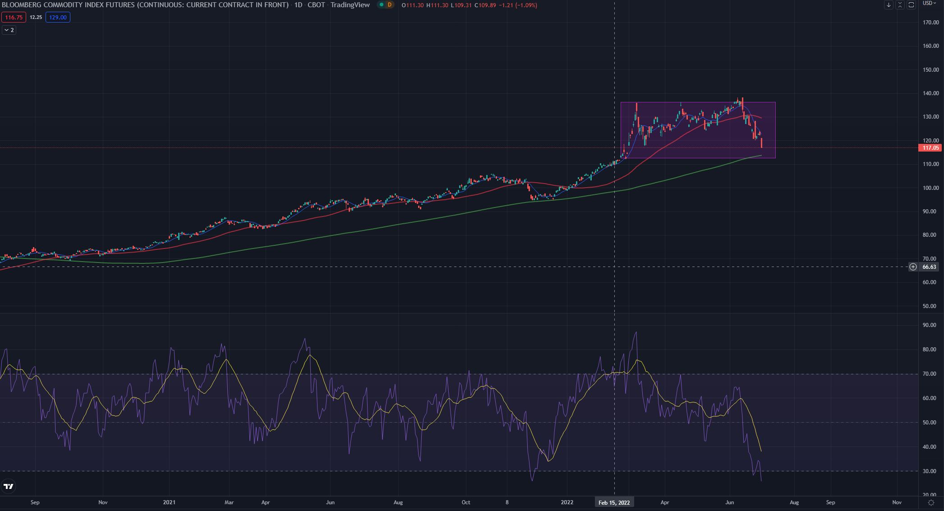Viewport: 944px width, 511px height.
Task: Expand the collapsed indicators legend showing 2
Action: [x=9, y=30]
